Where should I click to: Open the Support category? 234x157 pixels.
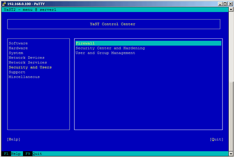[17, 72]
